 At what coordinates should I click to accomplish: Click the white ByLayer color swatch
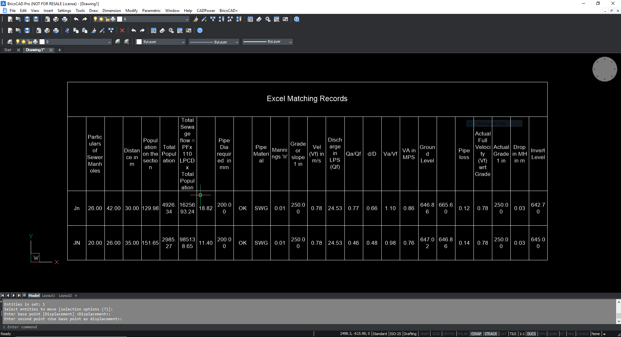[139, 42]
